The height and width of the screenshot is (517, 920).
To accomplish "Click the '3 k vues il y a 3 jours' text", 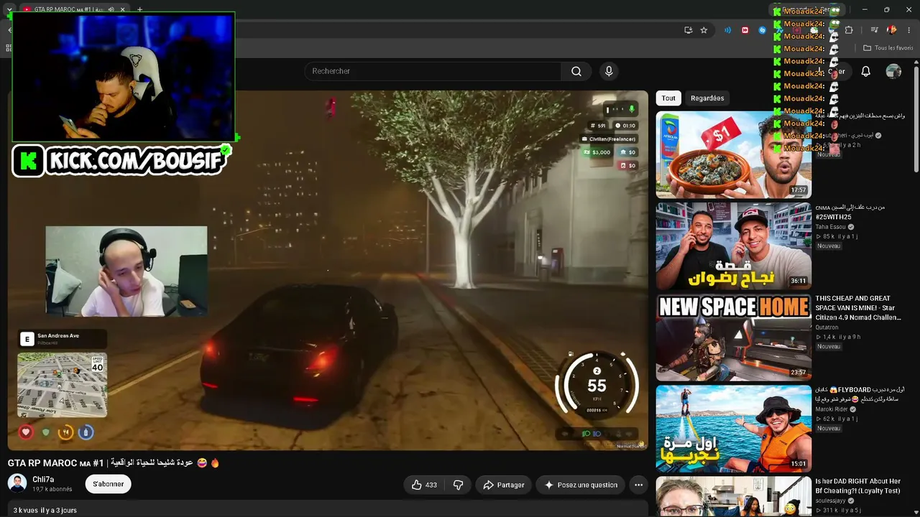I will (45, 511).
